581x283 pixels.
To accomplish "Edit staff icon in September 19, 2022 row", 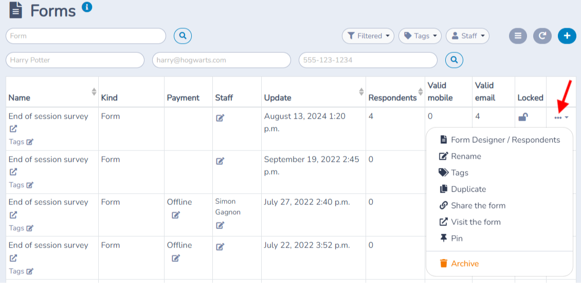I will pos(220,161).
